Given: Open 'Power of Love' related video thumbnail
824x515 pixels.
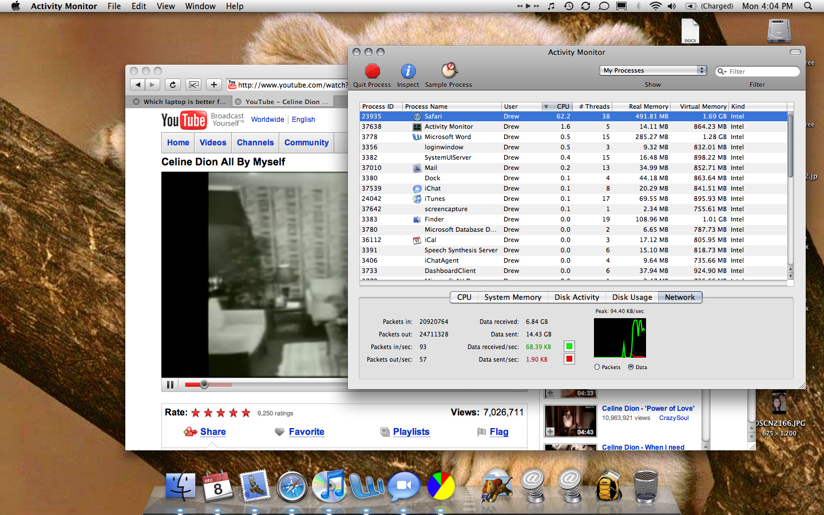Looking at the screenshot, I should click(571, 421).
